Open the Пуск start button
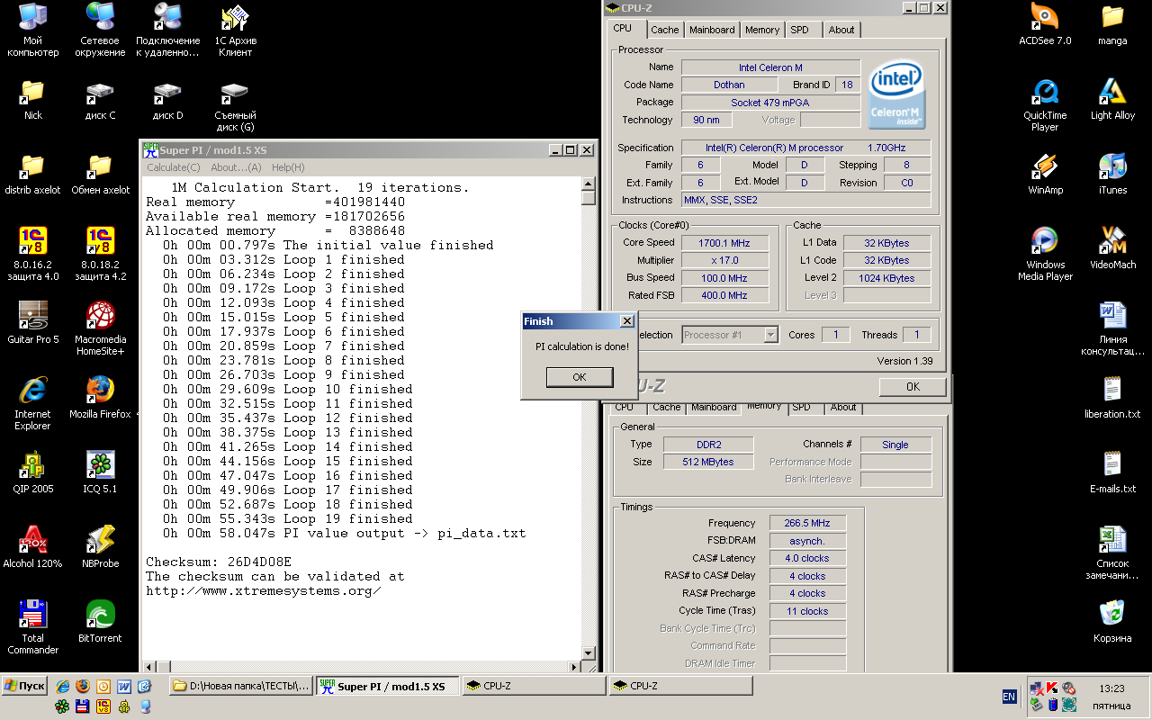This screenshot has height=720, width=1152. (x=24, y=686)
